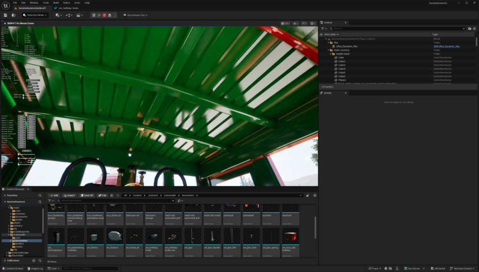479x272 pixels.
Task: Click the Fab marketplace button
Action: click(102, 195)
